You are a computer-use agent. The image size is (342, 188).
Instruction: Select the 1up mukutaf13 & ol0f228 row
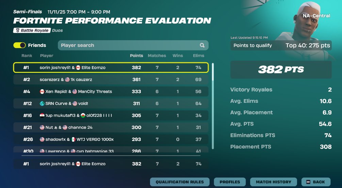point(111,115)
